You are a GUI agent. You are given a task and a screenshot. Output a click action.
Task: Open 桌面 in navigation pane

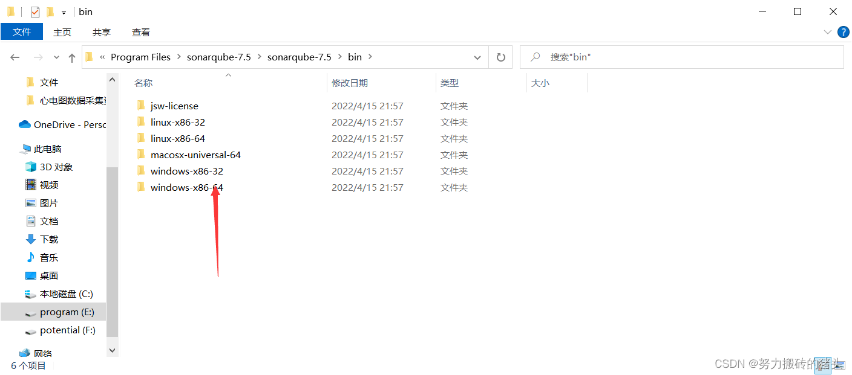(x=49, y=275)
